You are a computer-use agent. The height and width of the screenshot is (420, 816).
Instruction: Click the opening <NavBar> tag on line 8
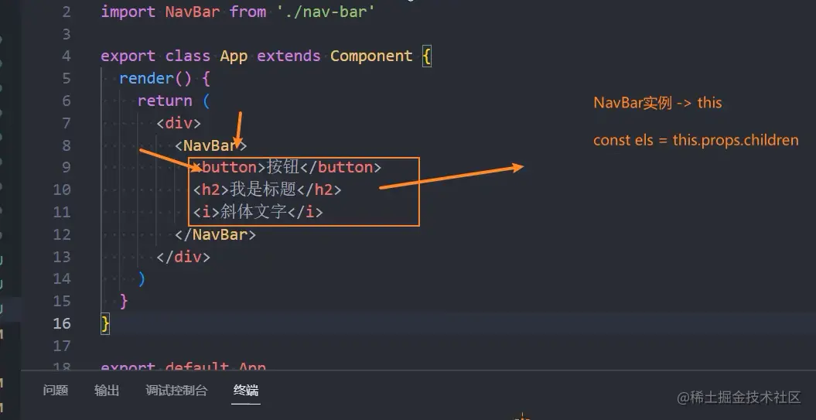pos(210,145)
